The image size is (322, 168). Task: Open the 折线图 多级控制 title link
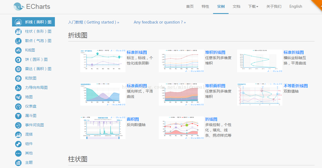211,119
